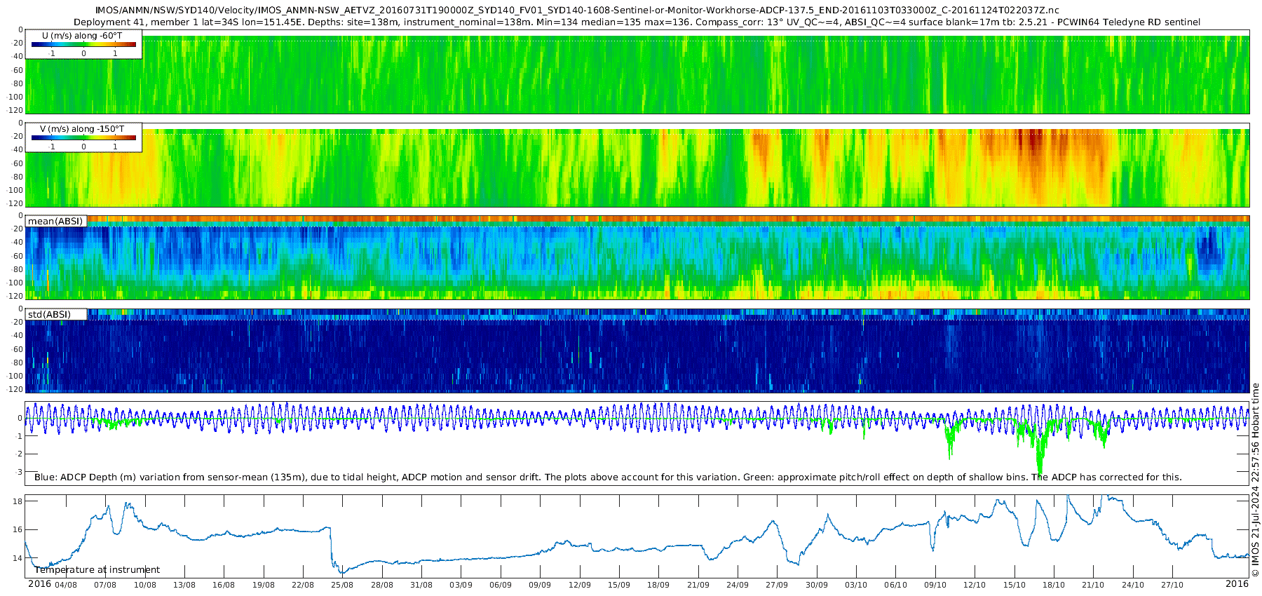
Task: Click the 04/08 date tick label
Action: pos(66,585)
